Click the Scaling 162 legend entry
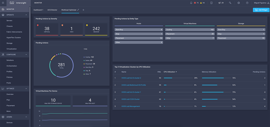 (89, 57)
